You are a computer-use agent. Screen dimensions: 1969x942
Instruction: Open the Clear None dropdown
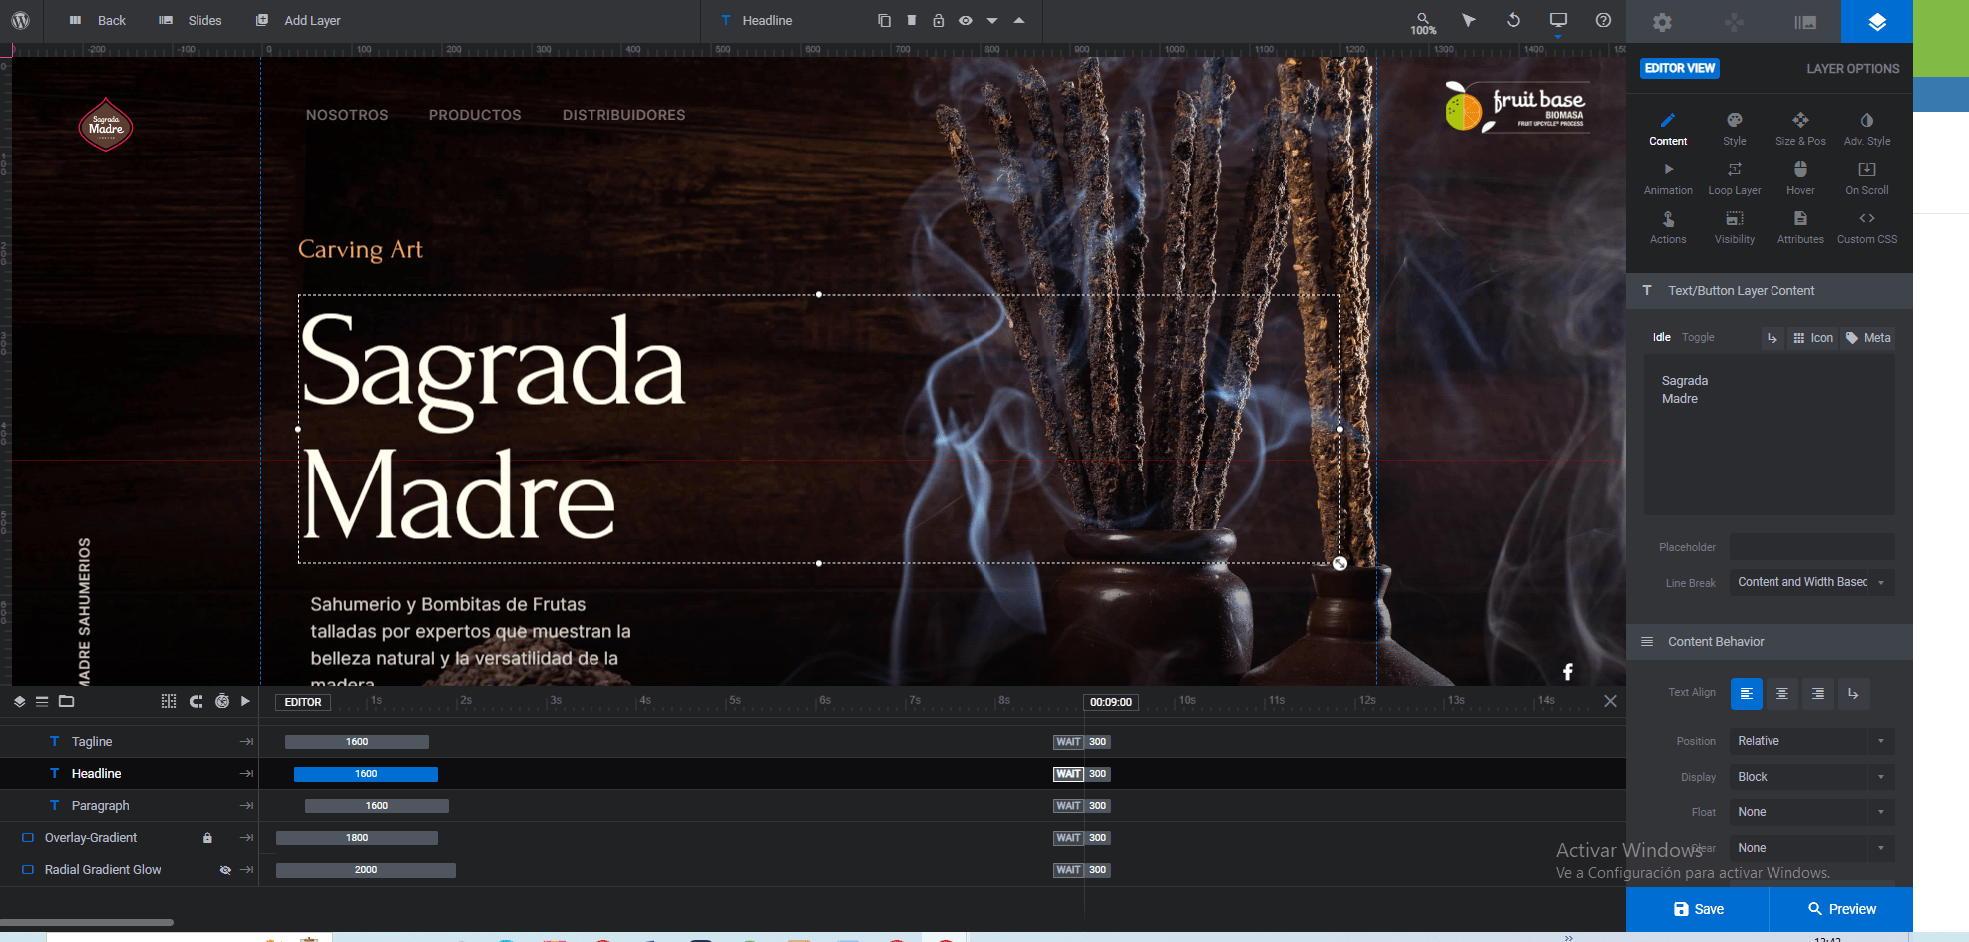[1812, 848]
